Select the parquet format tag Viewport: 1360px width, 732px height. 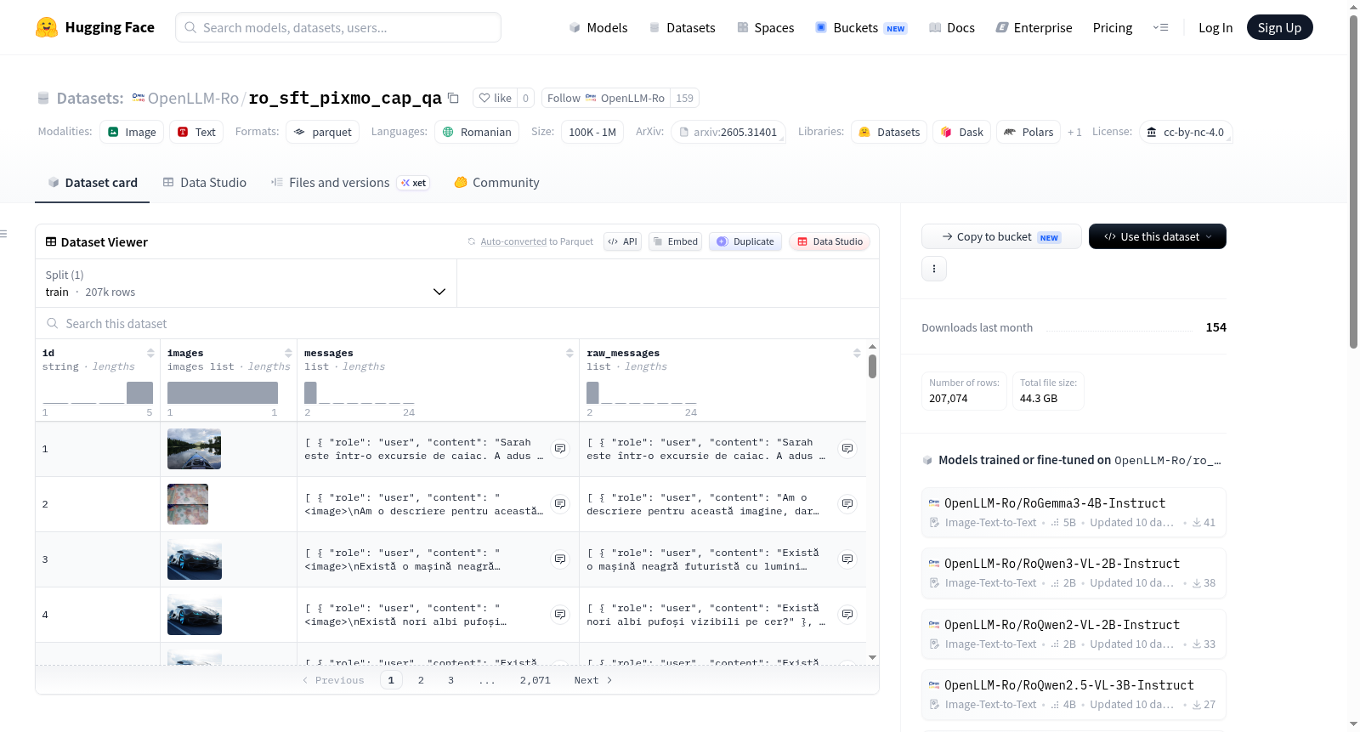coord(322,132)
